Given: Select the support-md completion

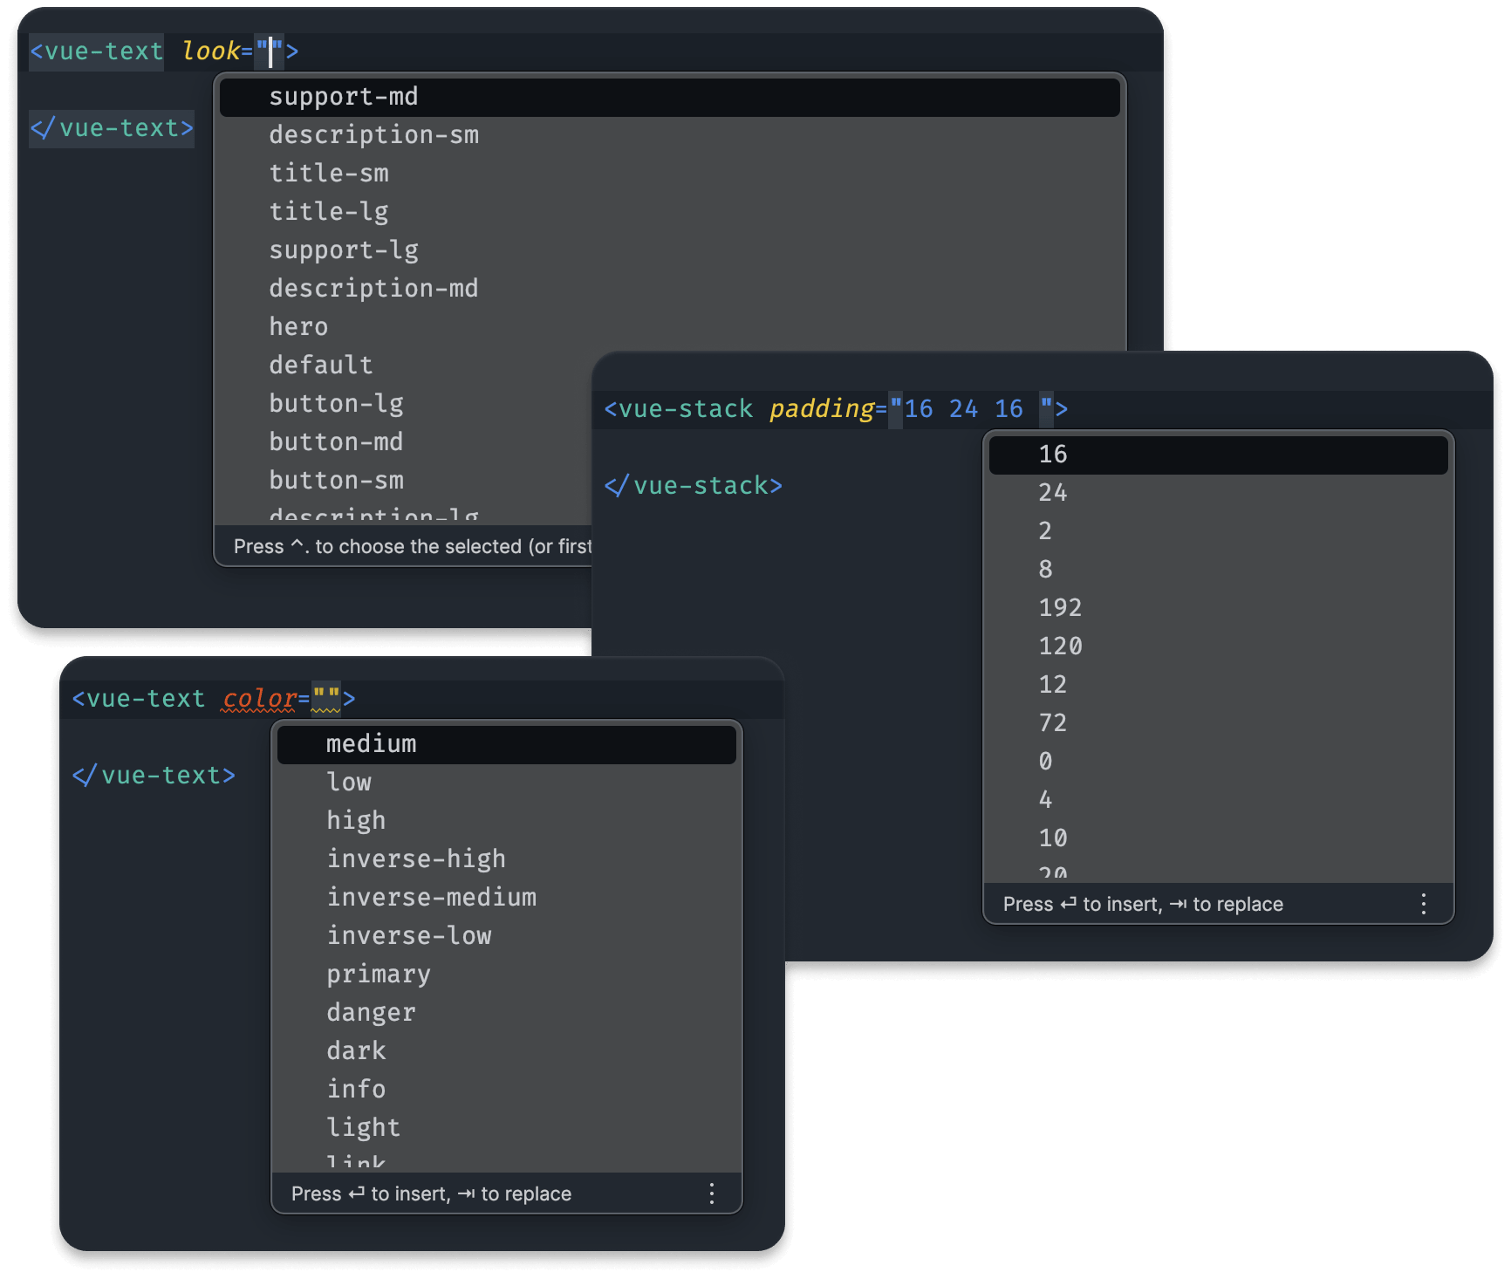Looking at the screenshot, I should [x=670, y=97].
